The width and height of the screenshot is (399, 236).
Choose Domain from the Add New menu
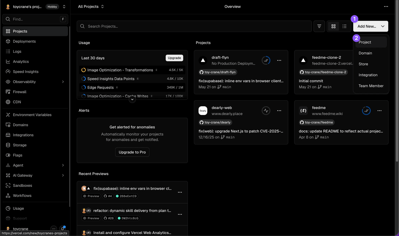371,53
